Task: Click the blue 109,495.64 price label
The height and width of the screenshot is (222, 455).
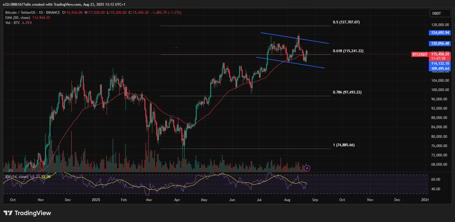Action: point(440,69)
